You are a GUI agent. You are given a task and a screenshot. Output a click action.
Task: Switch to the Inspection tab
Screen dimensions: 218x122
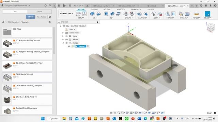pos(121,9)
